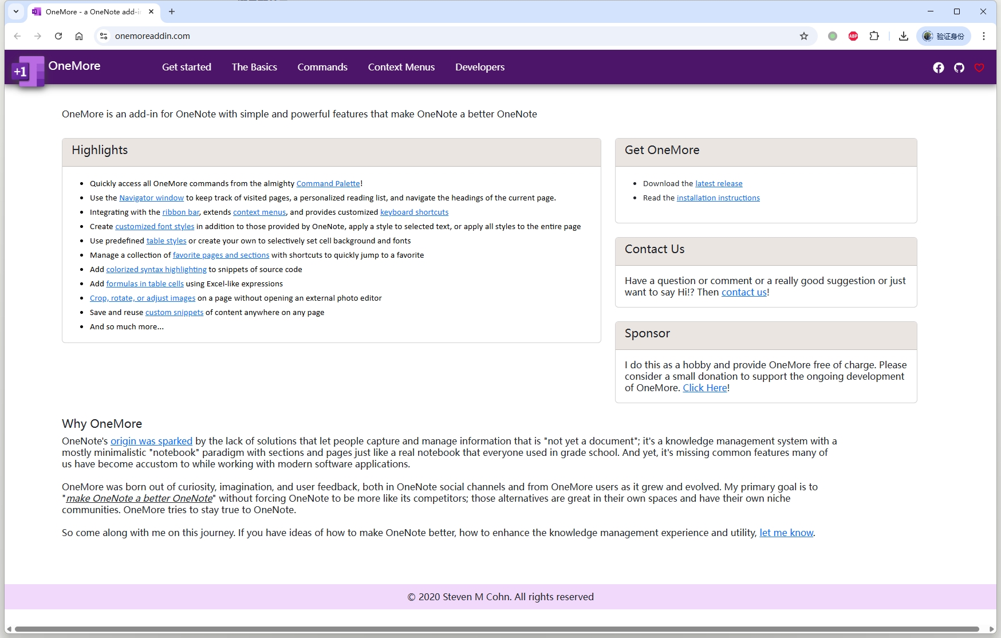Go back with the browser back arrow
The height and width of the screenshot is (638, 1001).
(x=17, y=36)
